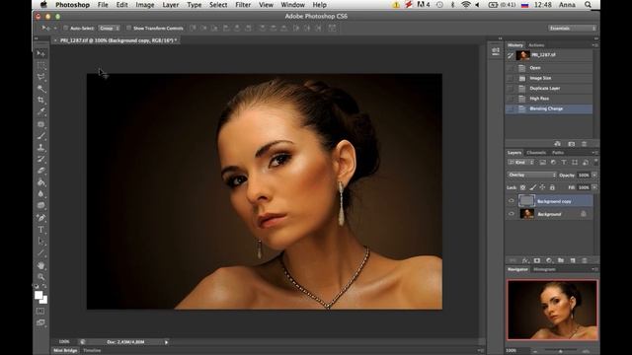The image size is (632, 355).
Task: Open the Timeline tab
Action: pos(92,351)
